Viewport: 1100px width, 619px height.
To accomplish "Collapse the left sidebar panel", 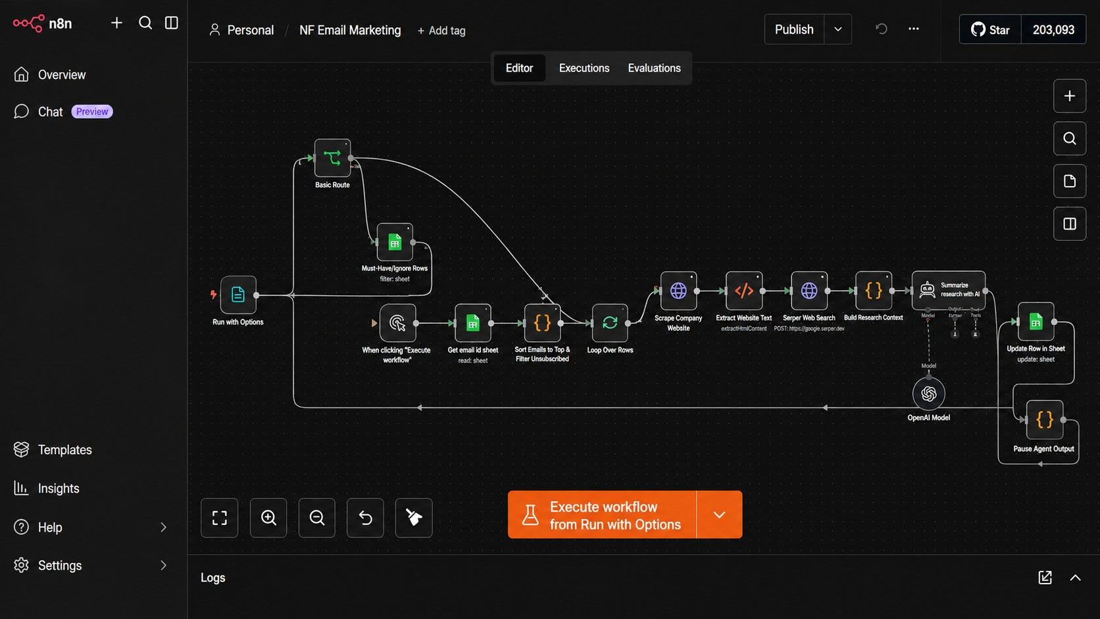I will 172,23.
